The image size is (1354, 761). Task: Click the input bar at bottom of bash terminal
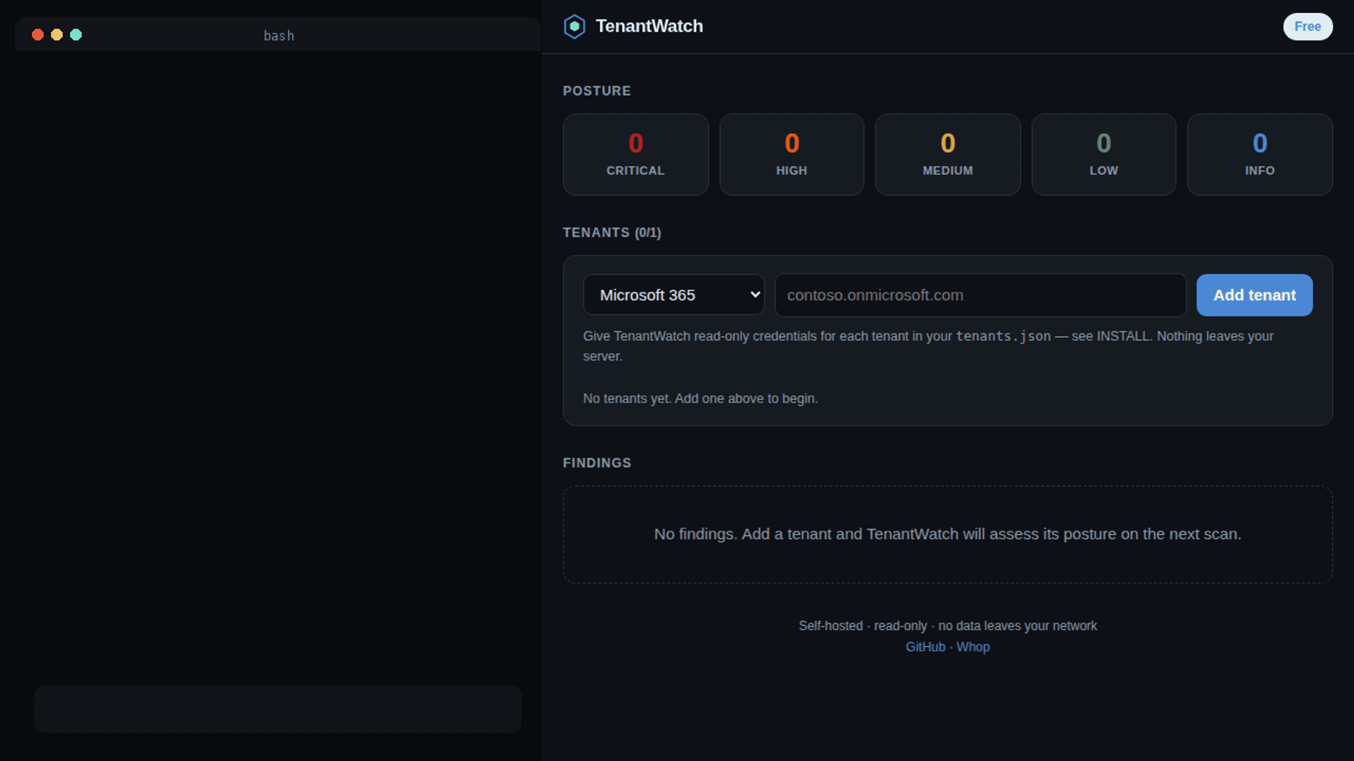click(x=278, y=709)
